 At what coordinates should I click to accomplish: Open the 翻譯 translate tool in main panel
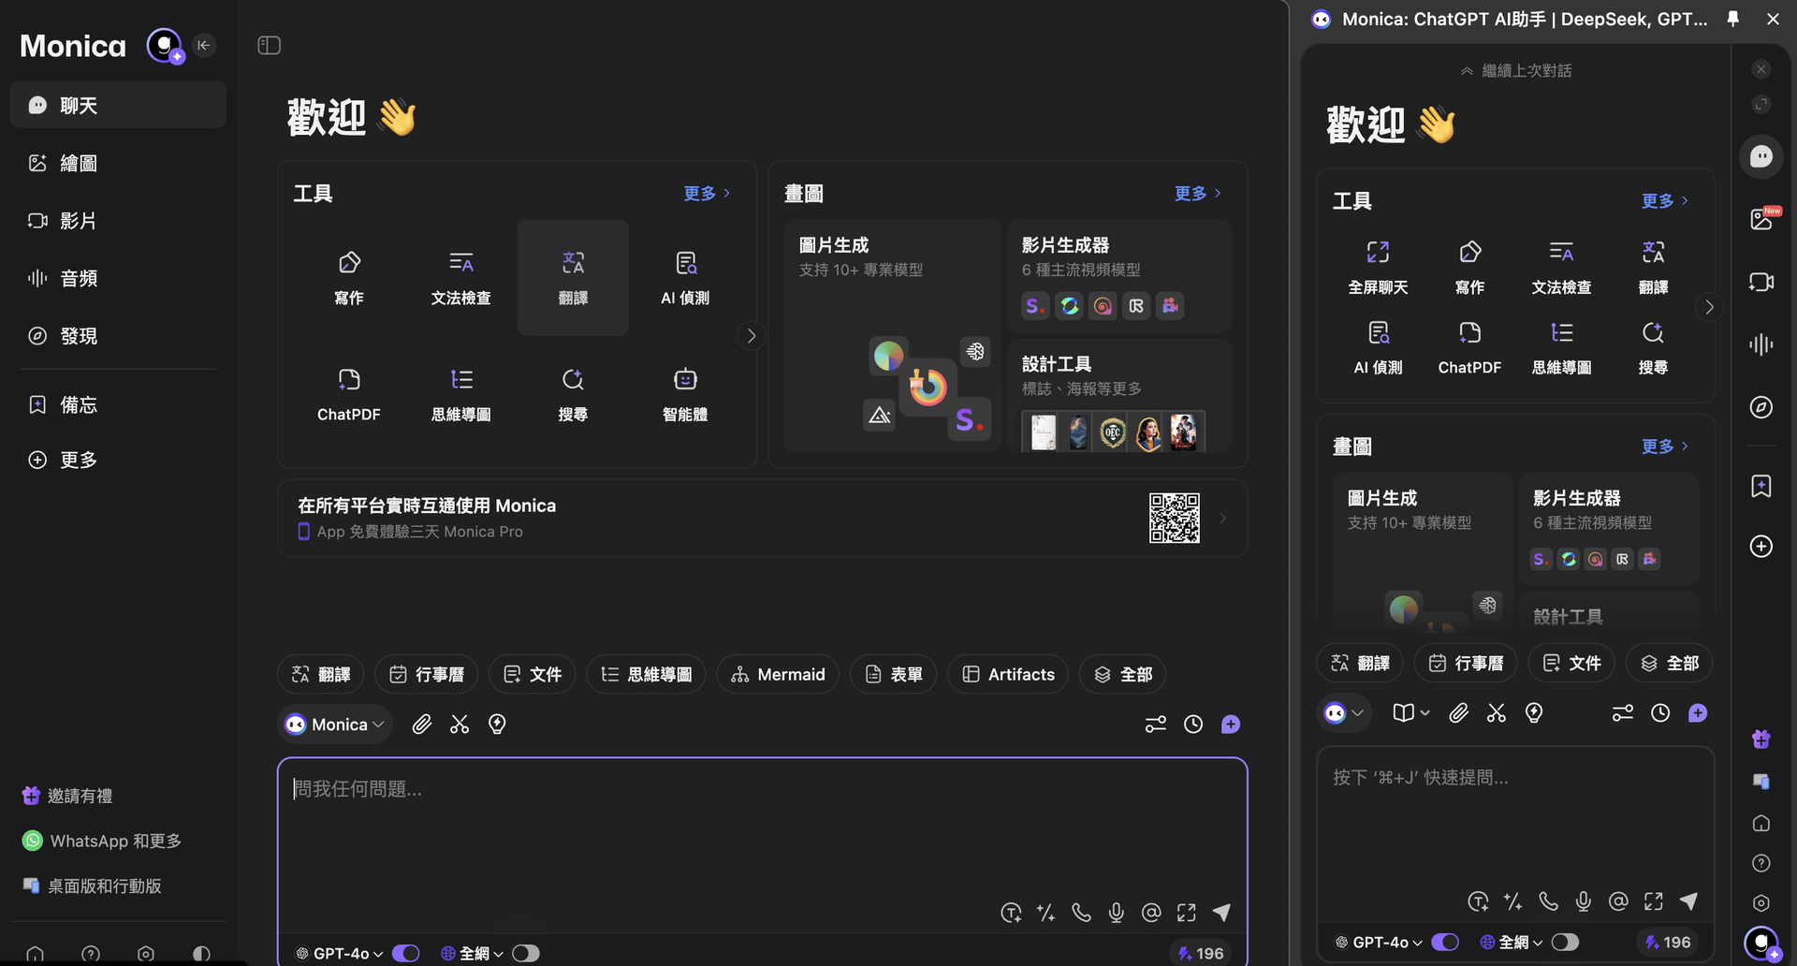pyautogui.click(x=573, y=277)
